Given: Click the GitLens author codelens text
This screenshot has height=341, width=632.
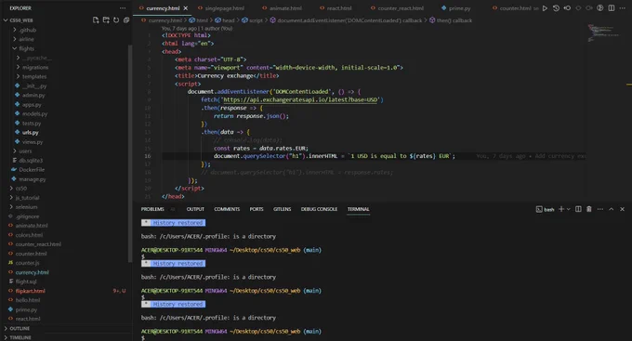Looking at the screenshot, I should click(196, 28).
